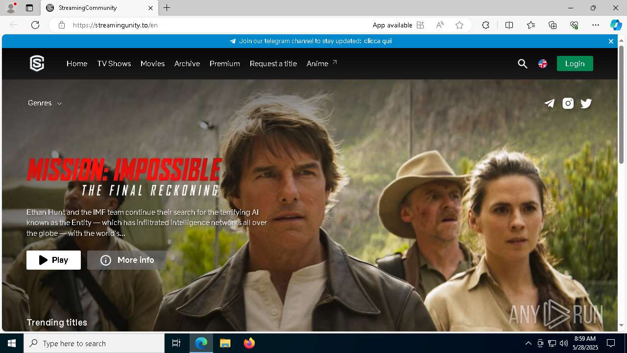Click the StreamingCommunity logo
The width and height of the screenshot is (627, 353).
click(37, 64)
